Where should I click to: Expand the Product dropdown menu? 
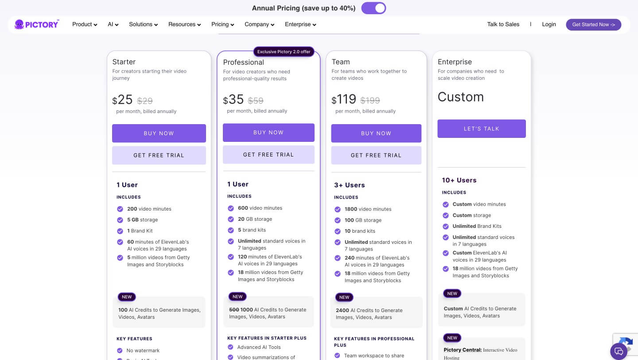tap(85, 24)
